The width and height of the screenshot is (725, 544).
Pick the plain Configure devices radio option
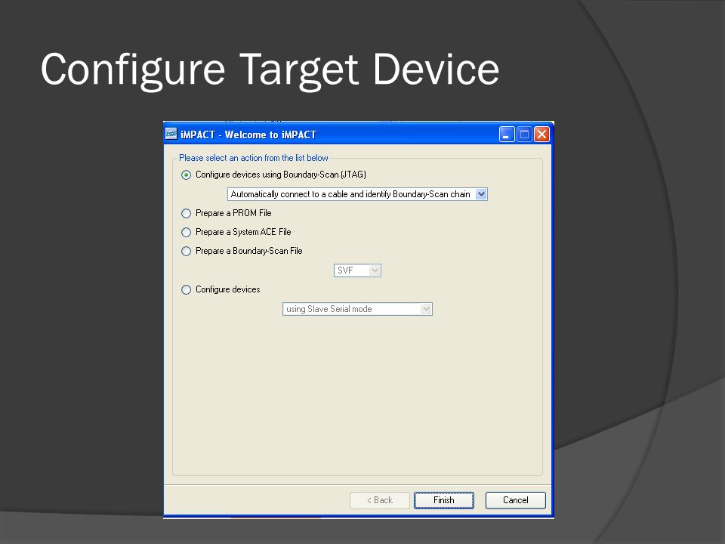click(x=186, y=289)
